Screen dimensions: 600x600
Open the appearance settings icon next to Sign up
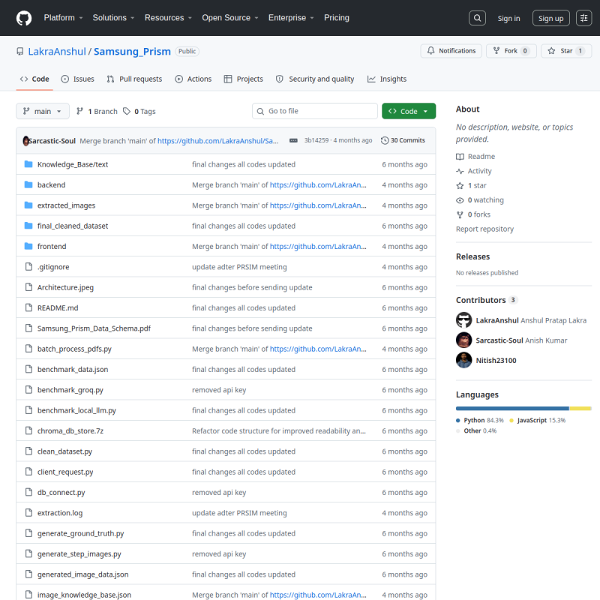click(x=584, y=18)
